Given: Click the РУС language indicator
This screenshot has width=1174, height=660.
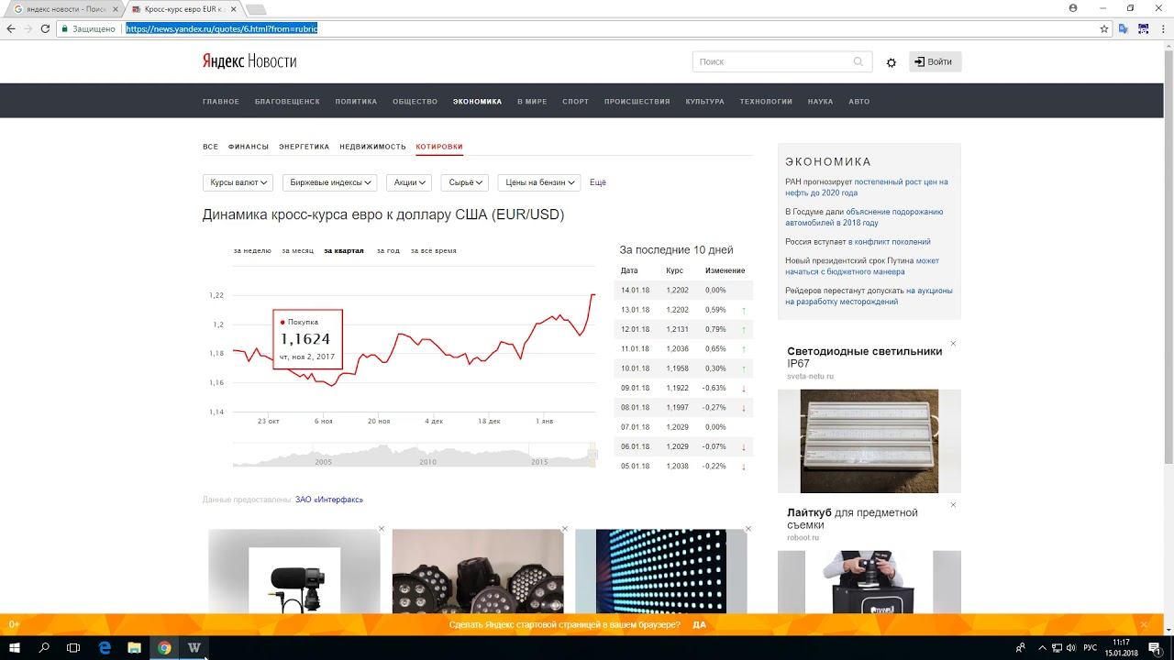Looking at the screenshot, I should point(1091,647).
